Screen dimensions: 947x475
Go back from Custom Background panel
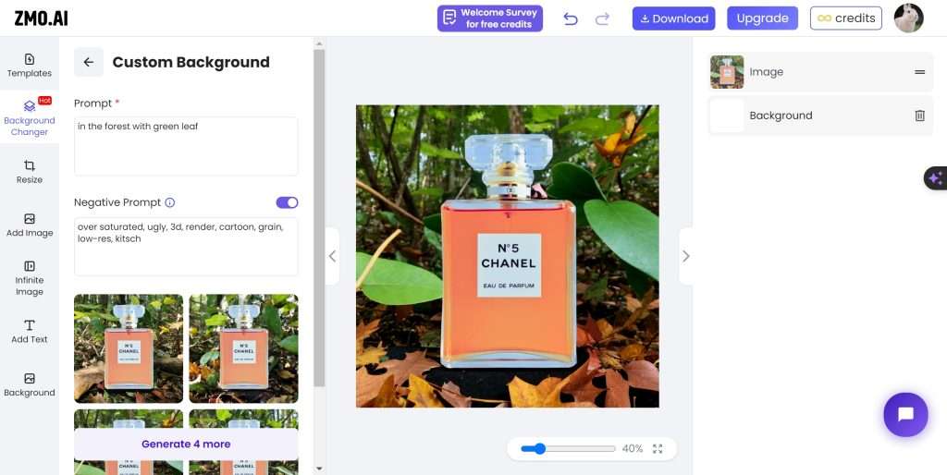point(89,62)
